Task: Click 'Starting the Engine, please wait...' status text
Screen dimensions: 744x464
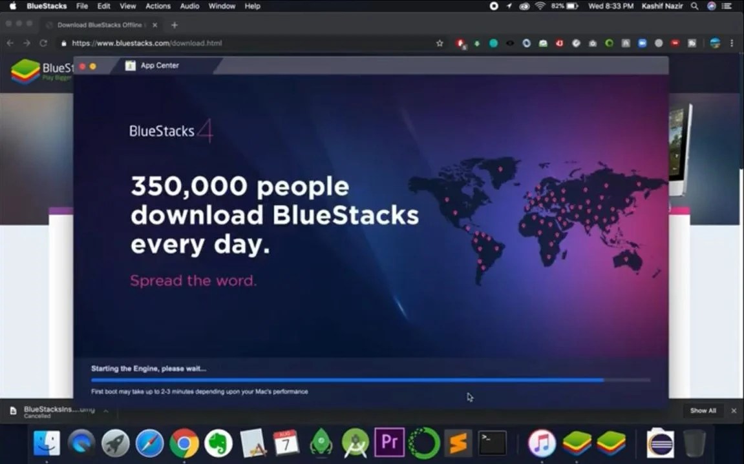Action: click(x=149, y=368)
